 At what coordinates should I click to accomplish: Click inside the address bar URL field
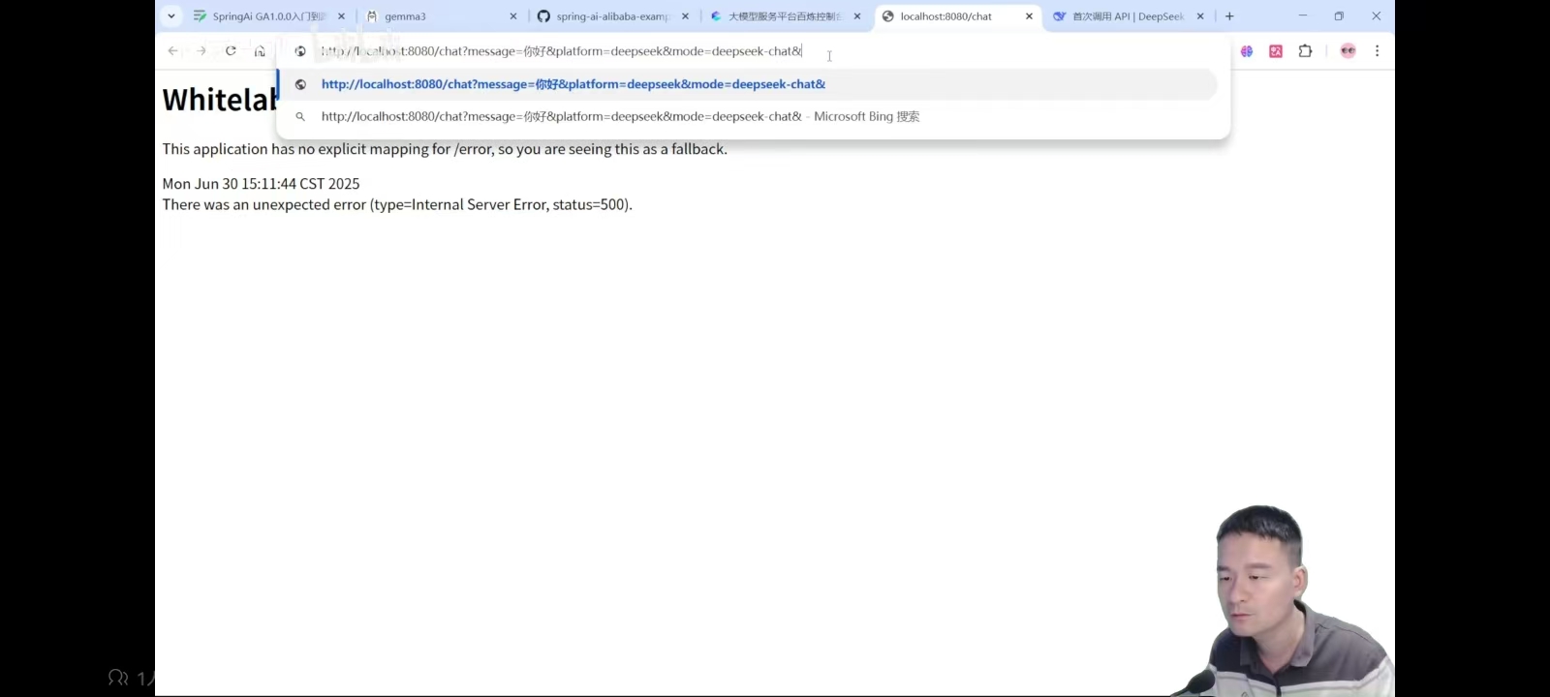click(x=562, y=51)
